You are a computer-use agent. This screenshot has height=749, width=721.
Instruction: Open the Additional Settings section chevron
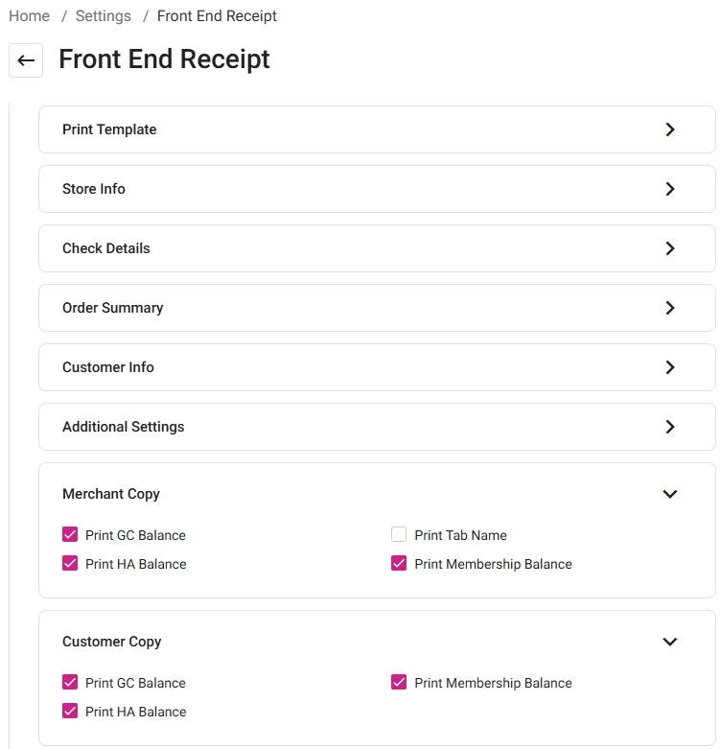[x=669, y=427]
